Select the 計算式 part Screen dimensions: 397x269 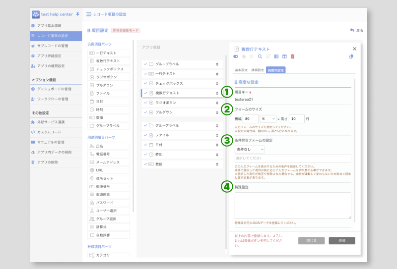coord(109,227)
